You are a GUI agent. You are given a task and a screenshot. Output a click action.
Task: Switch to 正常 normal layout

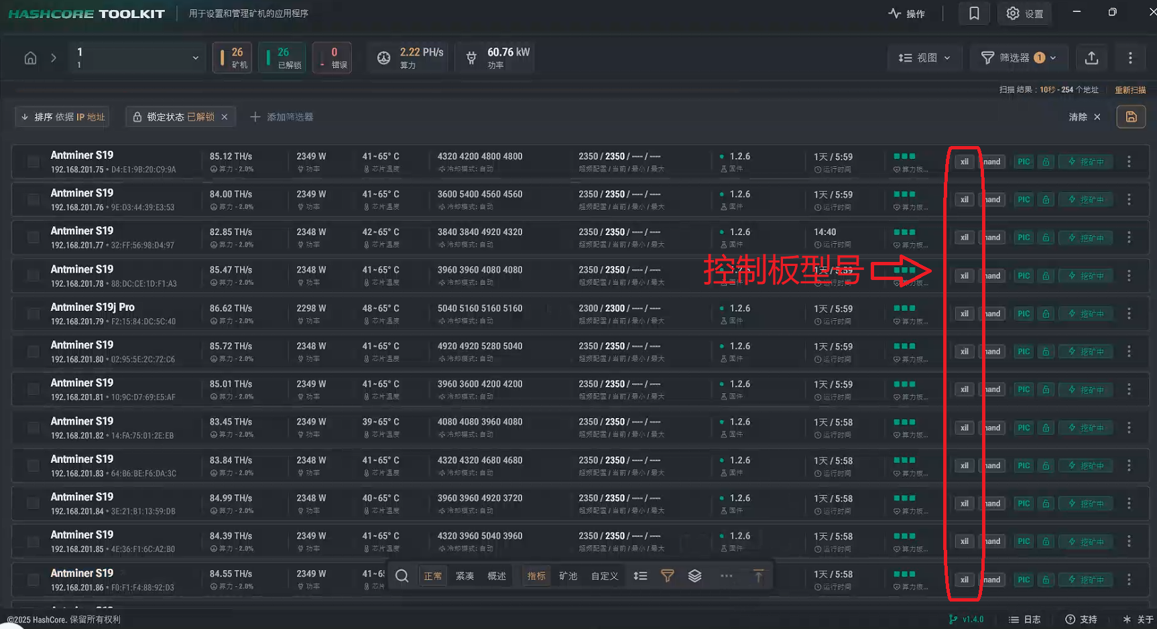coord(432,576)
